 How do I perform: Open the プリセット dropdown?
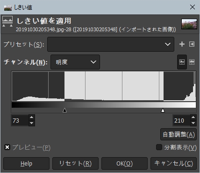click(x=111, y=44)
